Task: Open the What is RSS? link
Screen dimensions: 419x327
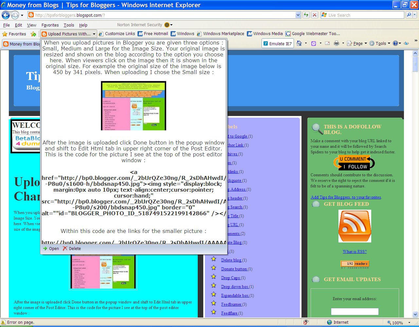Action: (355, 251)
